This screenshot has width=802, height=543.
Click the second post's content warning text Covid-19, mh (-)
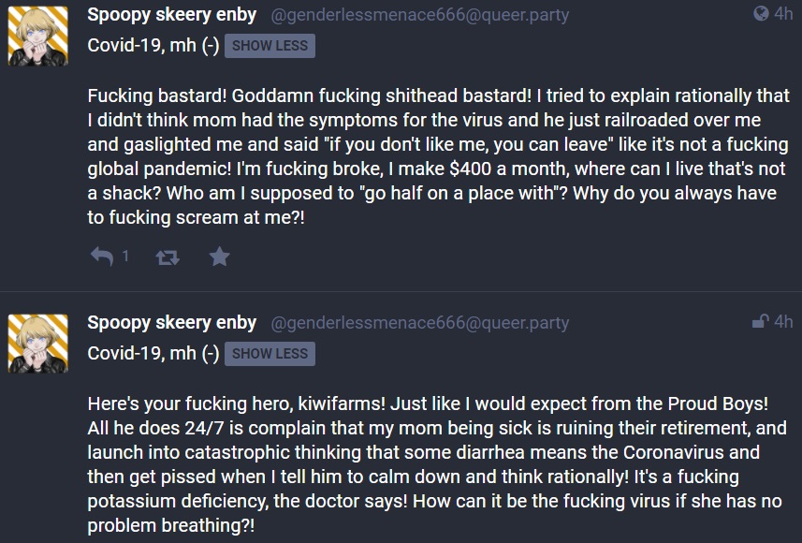[x=153, y=353]
